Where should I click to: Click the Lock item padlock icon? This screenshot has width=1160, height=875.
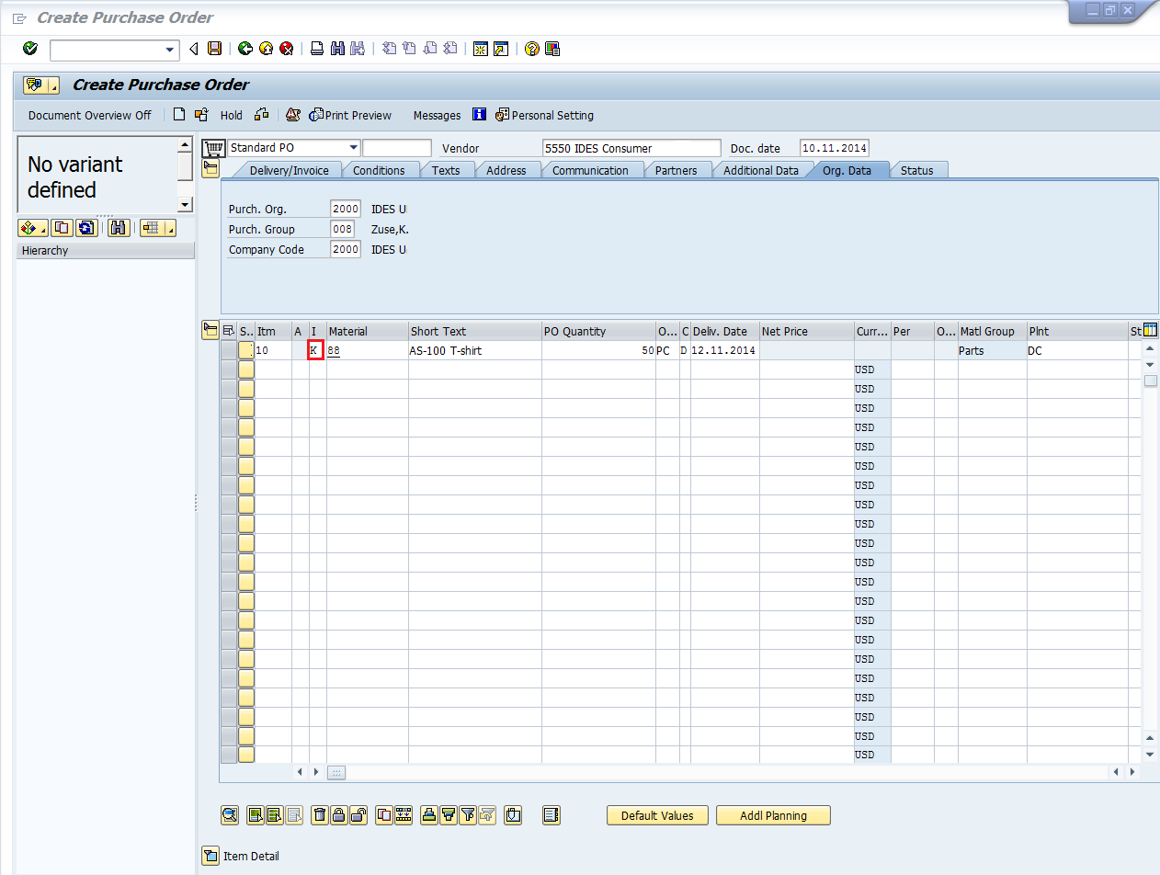coord(339,814)
